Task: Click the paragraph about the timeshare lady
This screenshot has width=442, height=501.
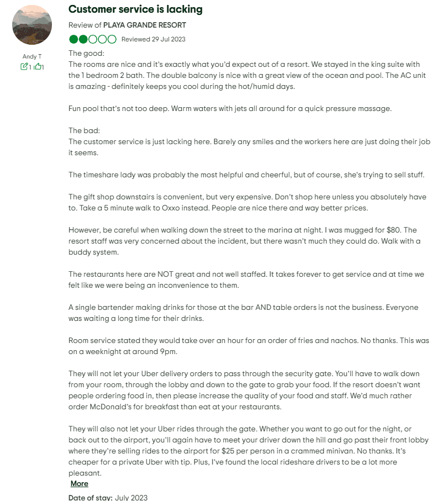Action: [x=246, y=175]
